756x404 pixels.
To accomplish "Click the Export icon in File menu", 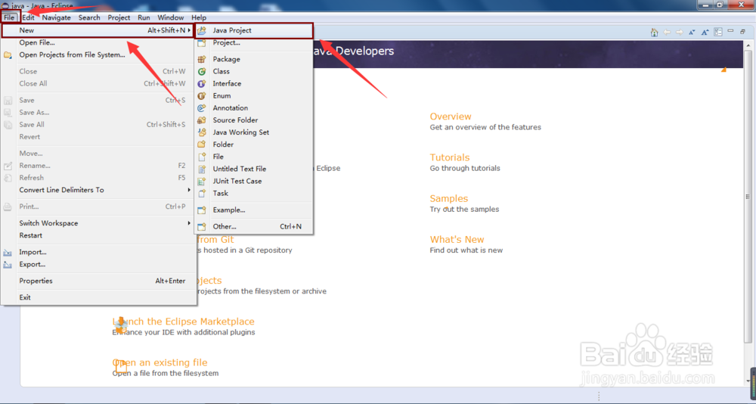I will coord(8,265).
